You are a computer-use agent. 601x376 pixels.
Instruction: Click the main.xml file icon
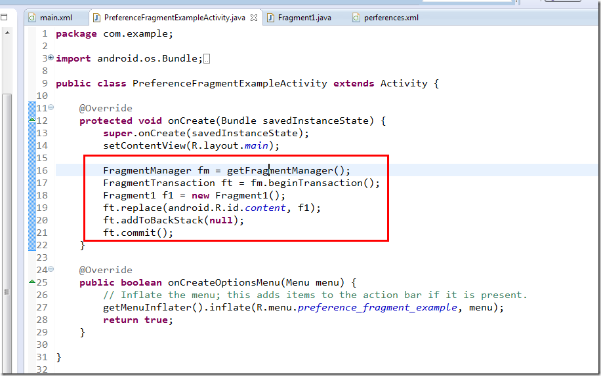click(33, 18)
